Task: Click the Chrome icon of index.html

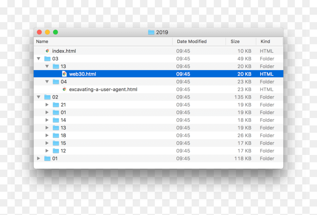Action: point(47,51)
